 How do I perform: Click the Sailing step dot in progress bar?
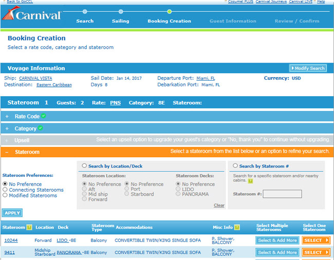[121, 11]
